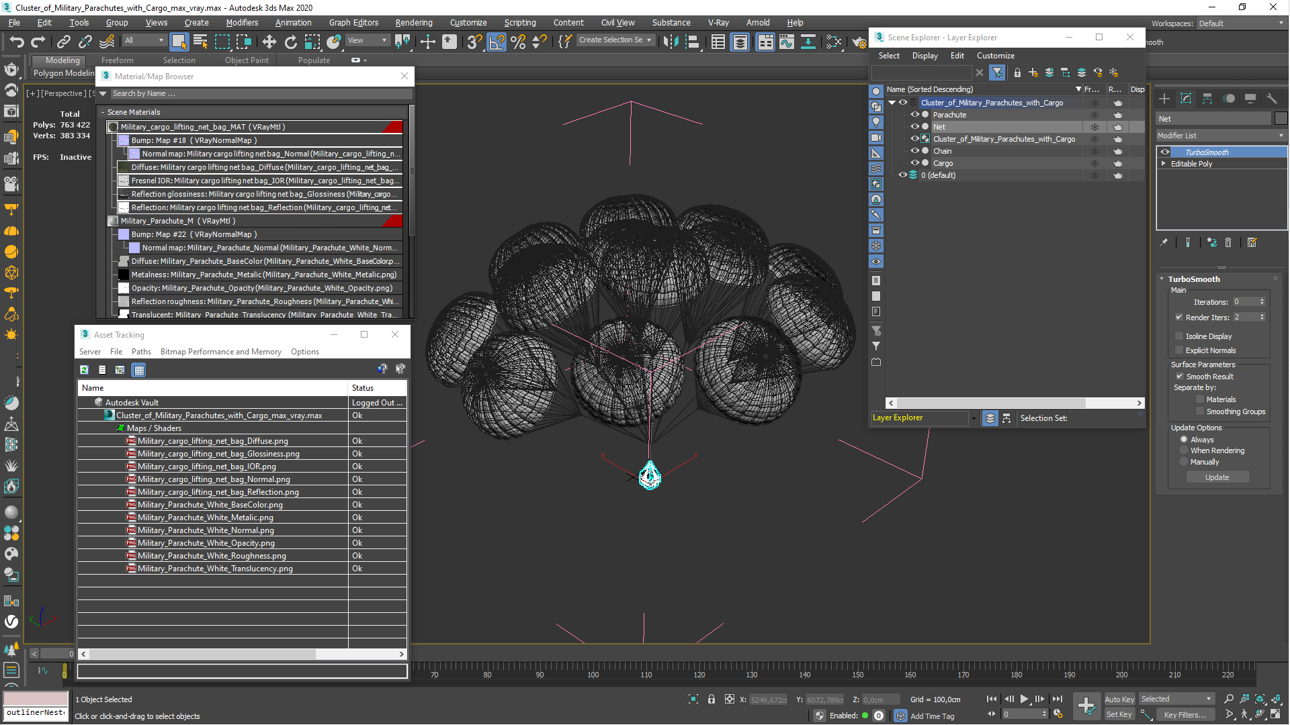Screen dimensions: 1290x725
Task: Open Select by Name dialog icon
Action: click(x=200, y=42)
